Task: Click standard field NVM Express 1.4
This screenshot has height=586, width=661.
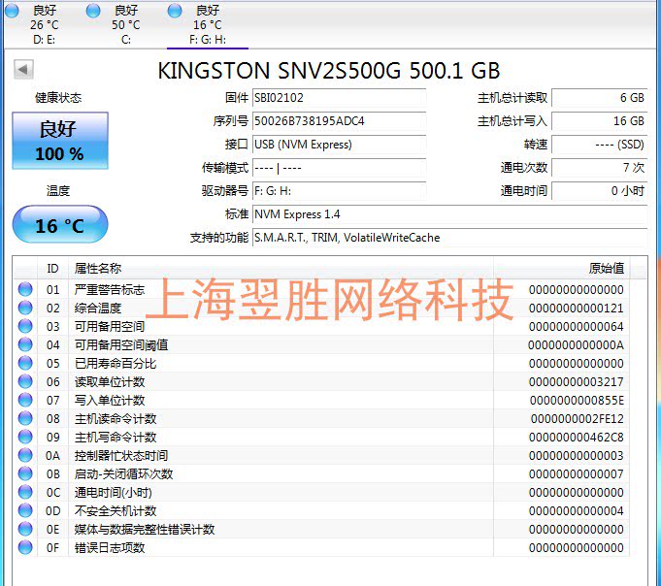Action: pyautogui.click(x=449, y=214)
